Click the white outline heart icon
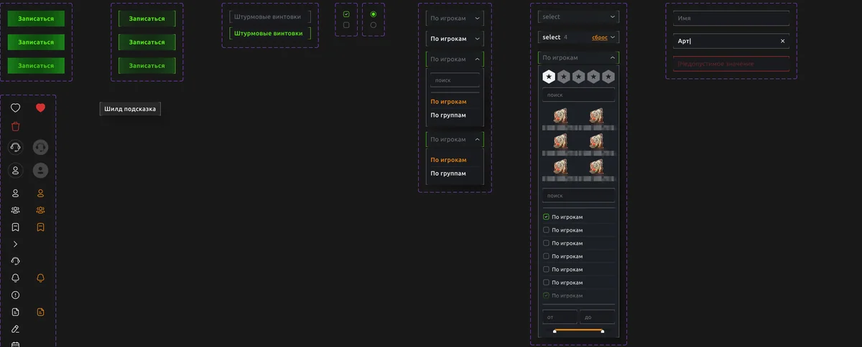 pos(16,108)
